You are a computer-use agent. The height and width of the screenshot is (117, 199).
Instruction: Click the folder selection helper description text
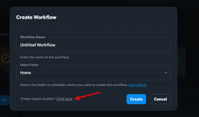tap(74, 85)
